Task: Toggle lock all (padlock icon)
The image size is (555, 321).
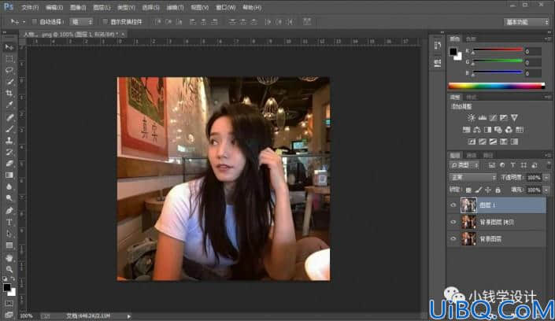Action: tap(498, 190)
